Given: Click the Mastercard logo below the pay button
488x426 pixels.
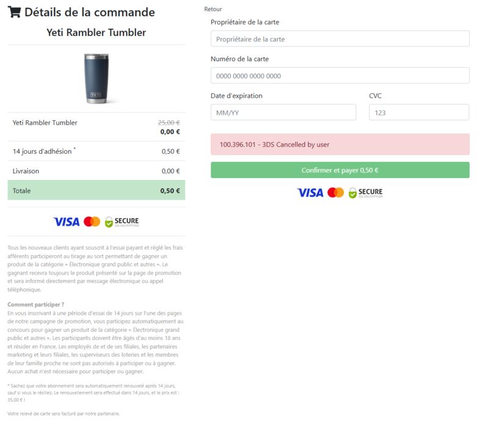Looking at the screenshot, I should point(335,193).
